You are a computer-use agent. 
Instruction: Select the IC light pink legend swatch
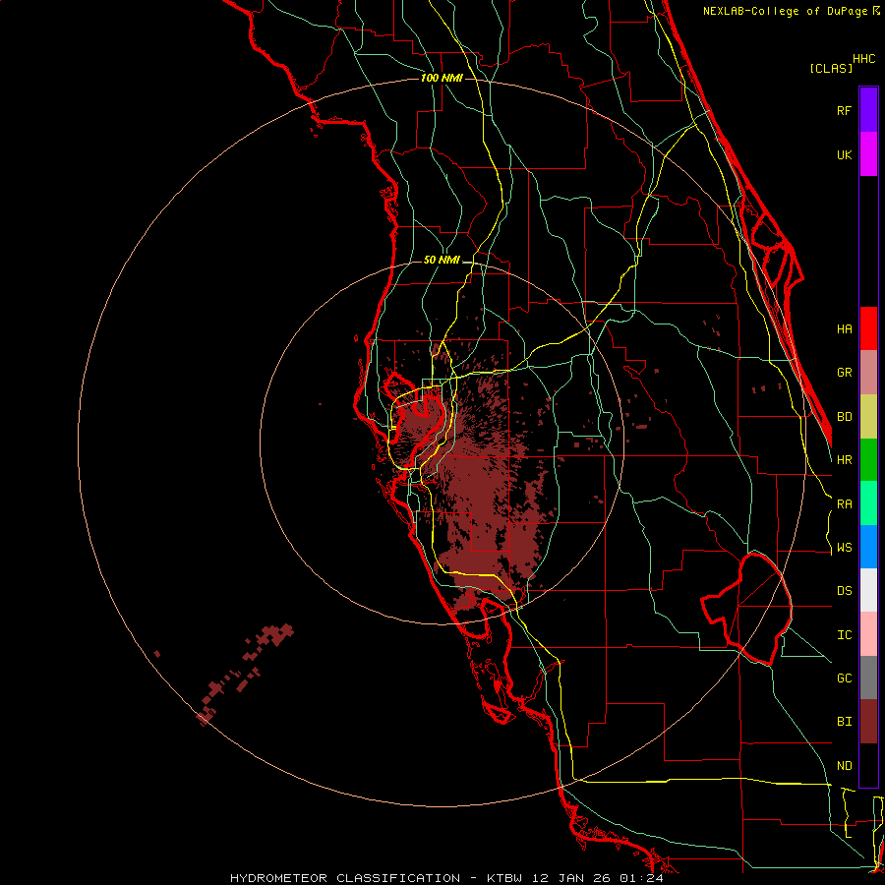tap(868, 634)
